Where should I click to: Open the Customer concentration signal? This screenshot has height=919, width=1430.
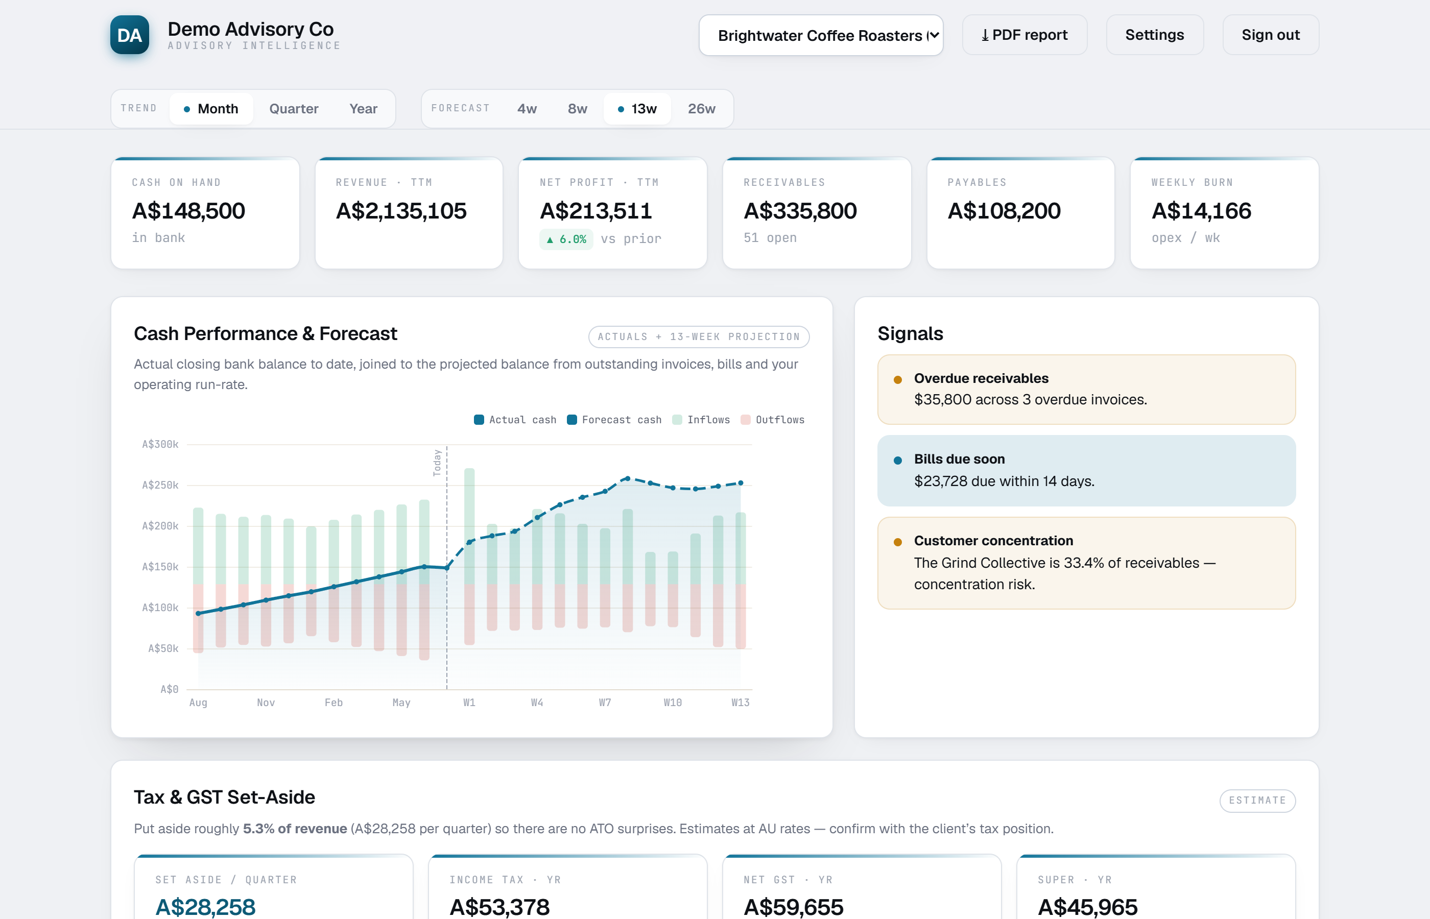(1086, 563)
